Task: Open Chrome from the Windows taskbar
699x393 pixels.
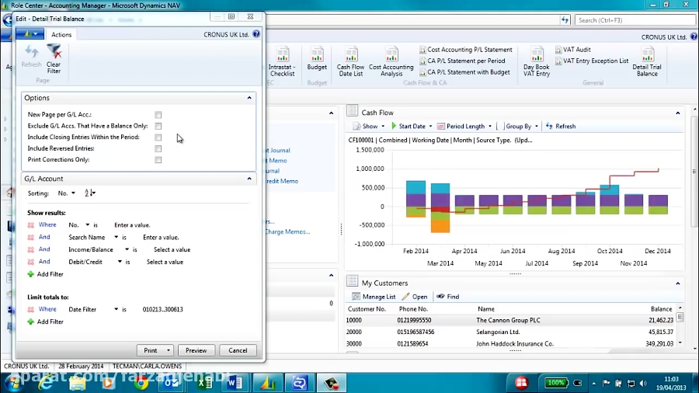Action: coord(141,383)
